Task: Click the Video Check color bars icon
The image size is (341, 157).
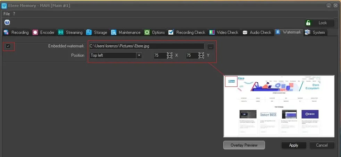Action: (x=212, y=33)
